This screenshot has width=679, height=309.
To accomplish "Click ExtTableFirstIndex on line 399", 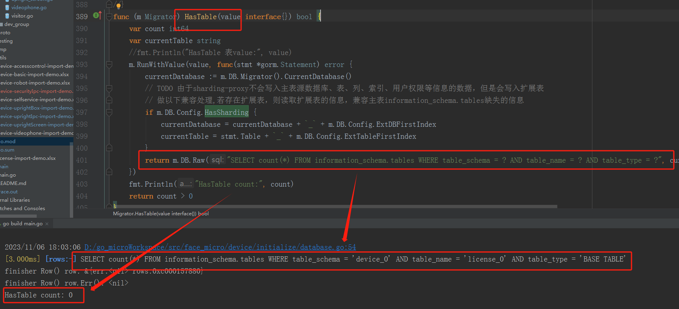I will click(x=380, y=136).
